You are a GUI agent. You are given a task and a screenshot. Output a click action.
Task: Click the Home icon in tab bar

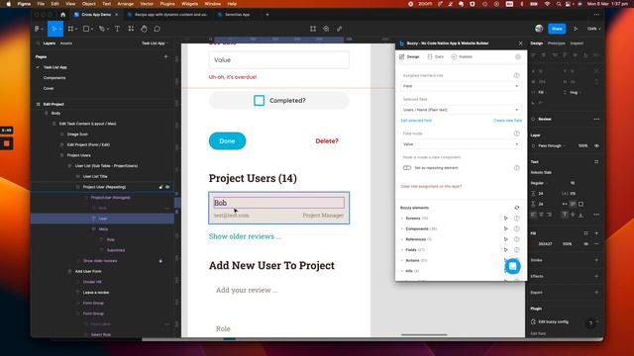62,15
